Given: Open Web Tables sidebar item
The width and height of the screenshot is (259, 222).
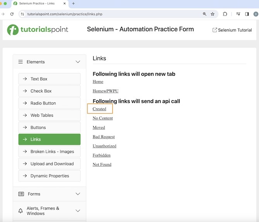Looking at the screenshot, I should (50, 115).
